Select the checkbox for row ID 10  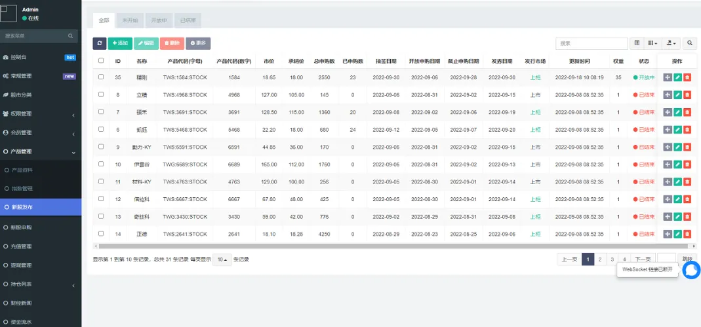point(101,164)
